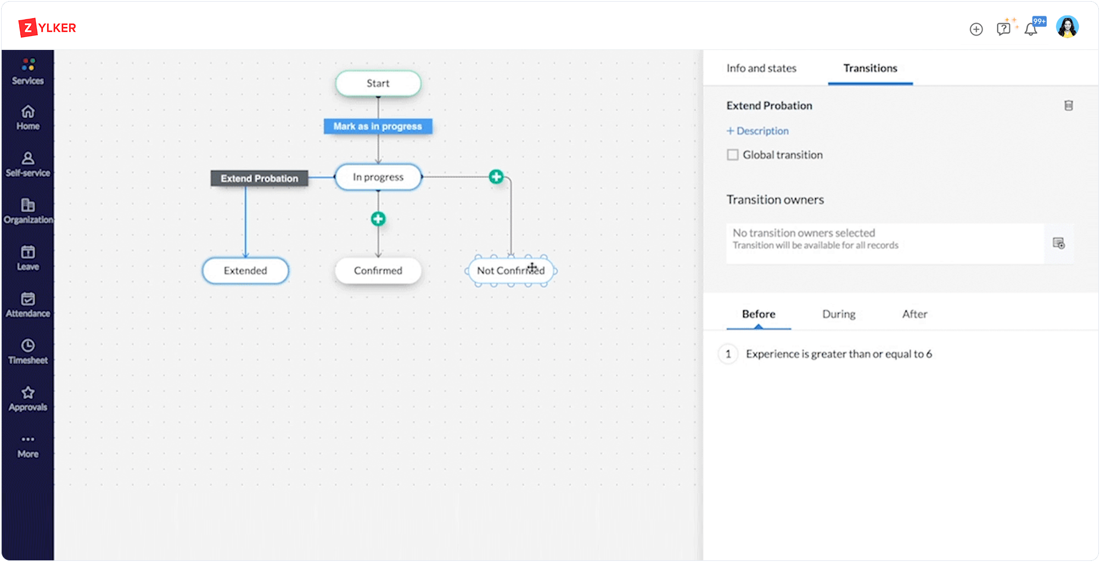Switch to the Info and states tab

pos(761,68)
